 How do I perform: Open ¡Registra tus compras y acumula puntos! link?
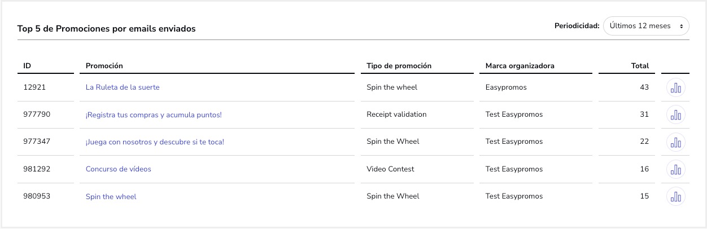coord(154,114)
